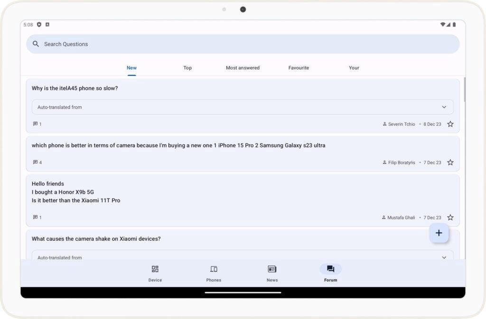Switch to the Top tab
Viewport: 486px width, 319px height.
(187, 67)
